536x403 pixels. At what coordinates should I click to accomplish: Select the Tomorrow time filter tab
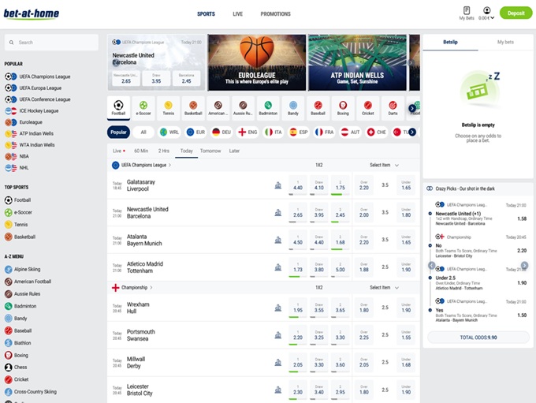pos(210,151)
